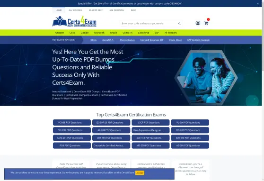Click MB-210 PDF Questions button
This screenshot has width=264, height=181.
(150, 145)
